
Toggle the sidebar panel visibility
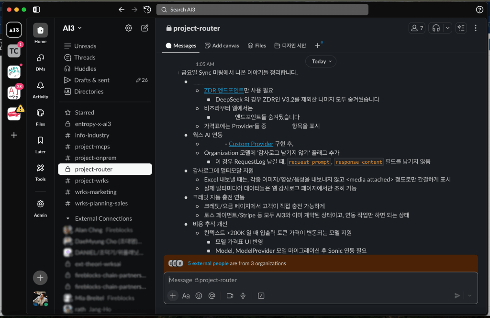[37, 10]
